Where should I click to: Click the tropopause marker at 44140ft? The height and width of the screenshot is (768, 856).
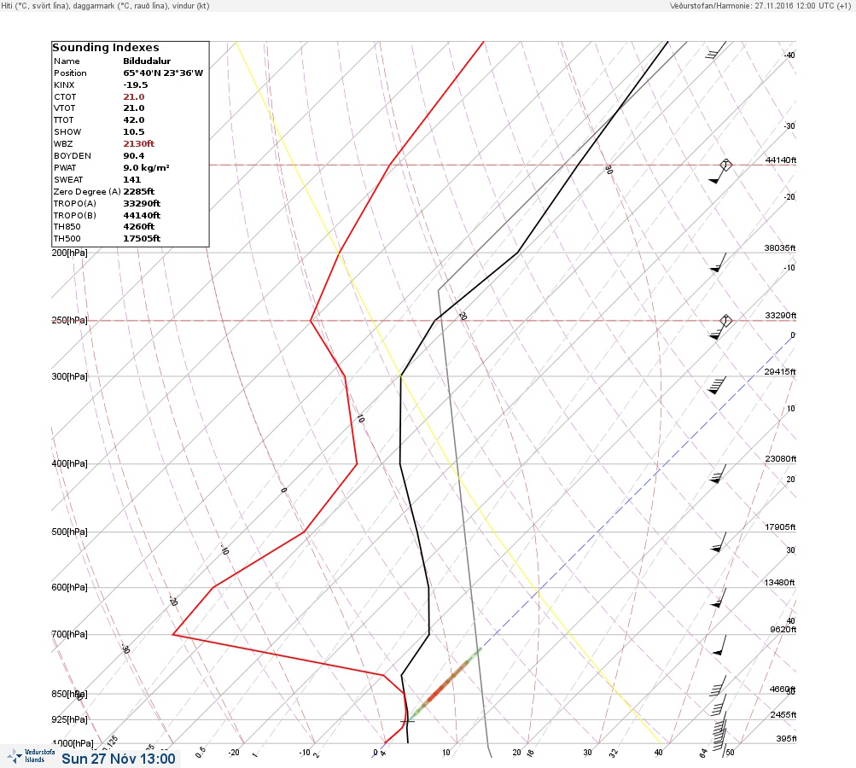pos(725,165)
